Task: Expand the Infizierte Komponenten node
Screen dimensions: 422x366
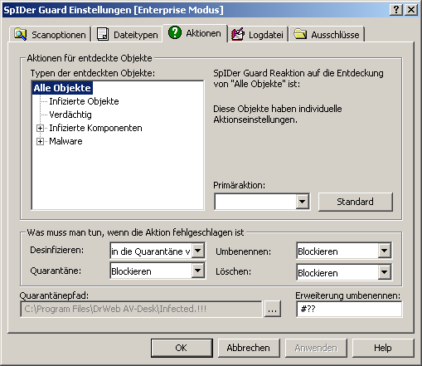Action: click(x=40, y=128)
